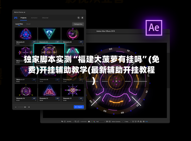191x141 pixels.
Task: Click the Timeline icon in After Effects footer
Action: [138, 121]
